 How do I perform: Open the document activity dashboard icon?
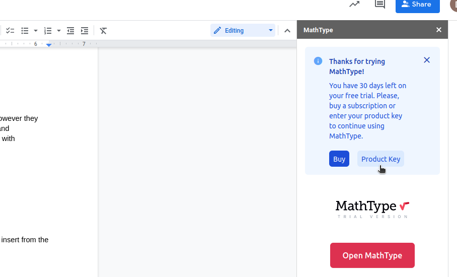tap(354, 5)
